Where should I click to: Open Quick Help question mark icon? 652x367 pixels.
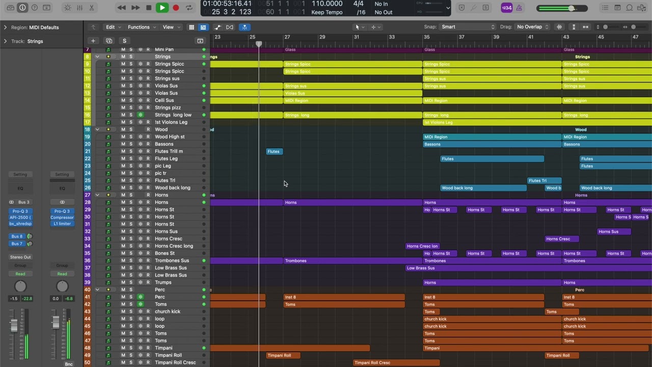click(35, 8)
